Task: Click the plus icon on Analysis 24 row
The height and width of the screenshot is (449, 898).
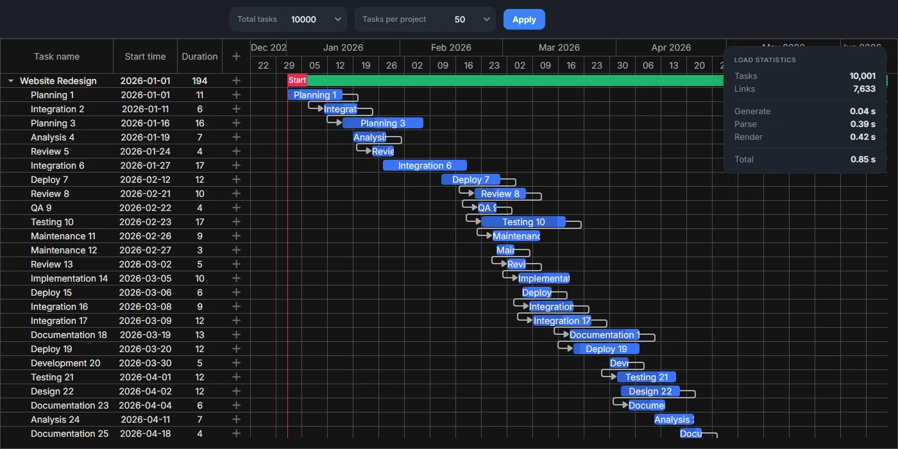Action: coord(236,419)
